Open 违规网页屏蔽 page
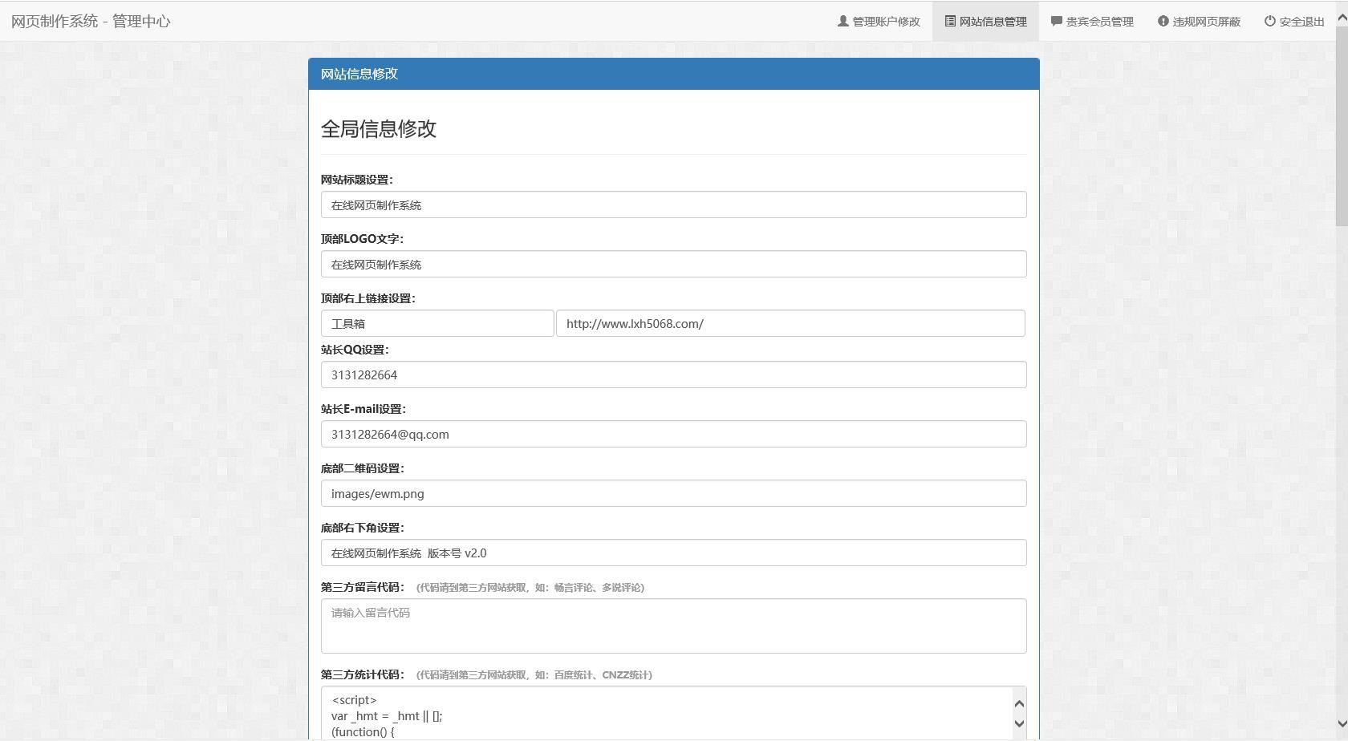Screen dimensions: 1348x741 [x=1199, y=21]
